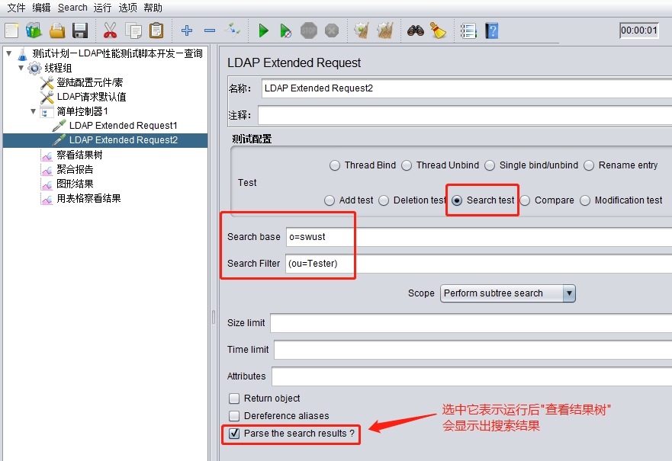Select the Rename entry radio button
Screen dimensions: 672x461
589,165
